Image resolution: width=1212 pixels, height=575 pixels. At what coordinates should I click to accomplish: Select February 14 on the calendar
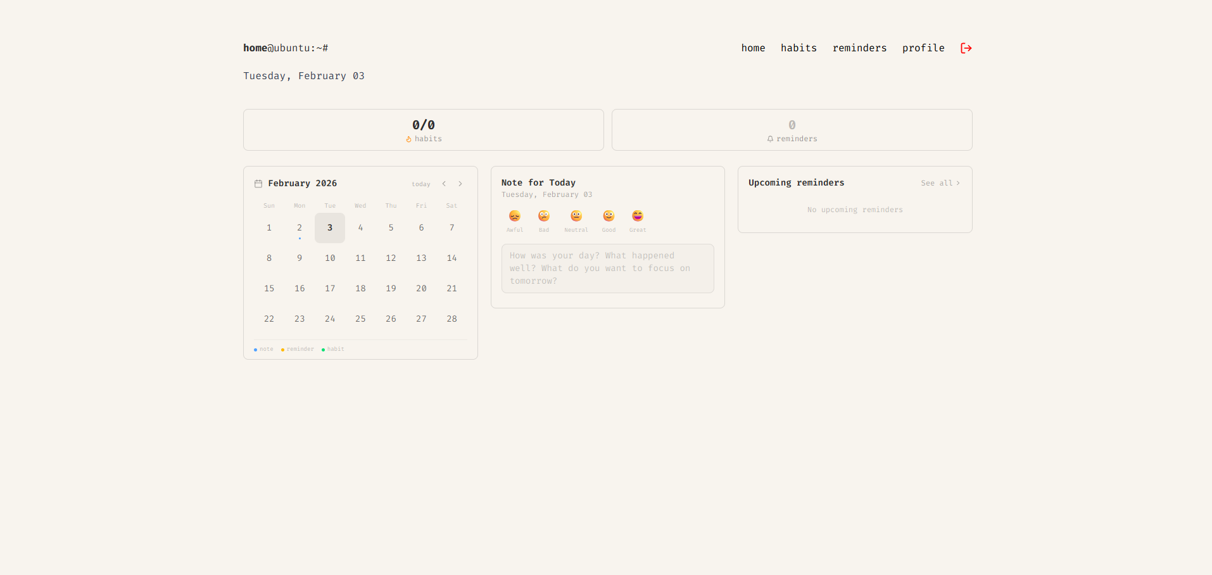[451, 258]
